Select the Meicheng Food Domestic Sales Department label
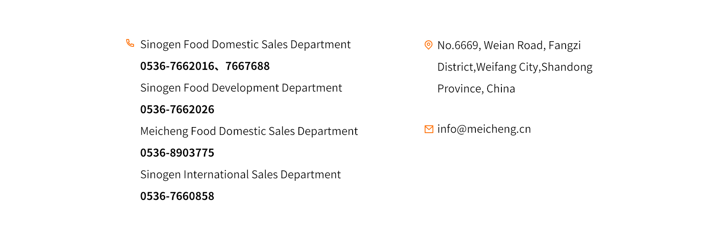 249,131
